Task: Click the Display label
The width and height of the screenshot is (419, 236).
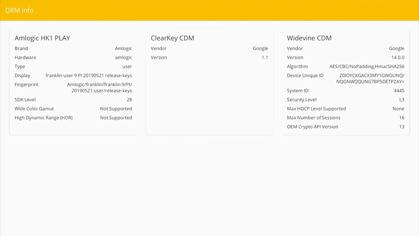Action: [22, 76]
